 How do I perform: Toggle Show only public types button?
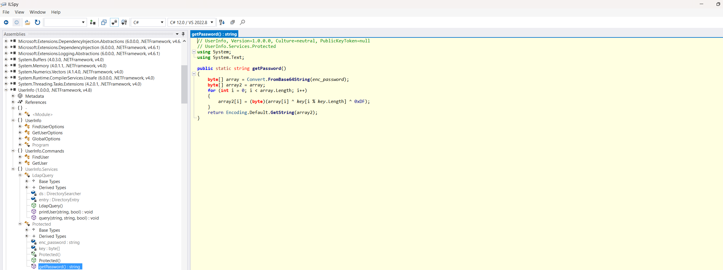point(104,22)
